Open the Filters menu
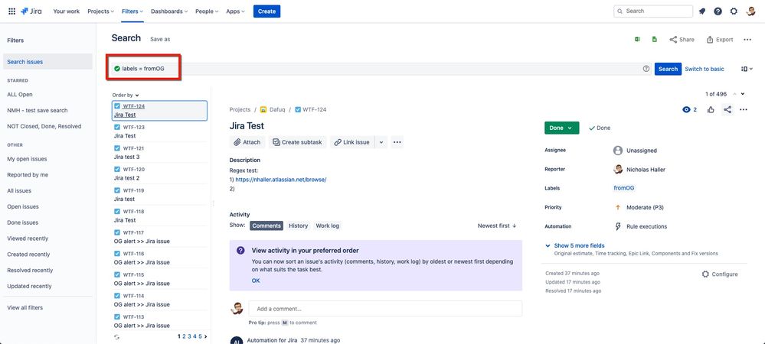765x344 pixels. point(132,11)
